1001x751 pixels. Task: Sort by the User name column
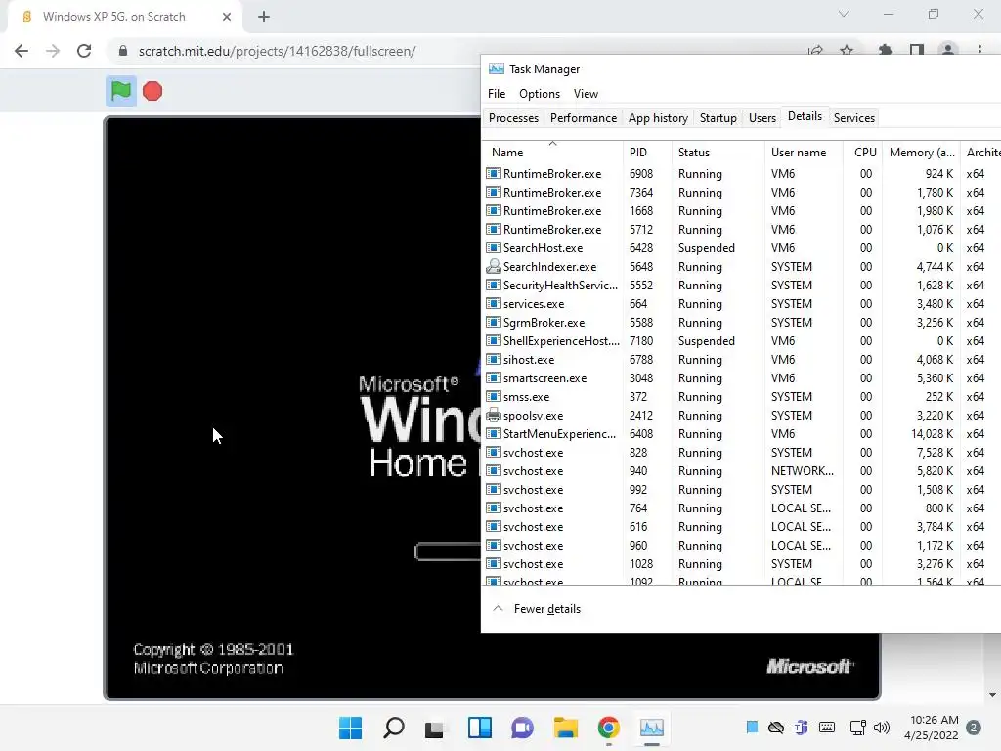(804, 152)
